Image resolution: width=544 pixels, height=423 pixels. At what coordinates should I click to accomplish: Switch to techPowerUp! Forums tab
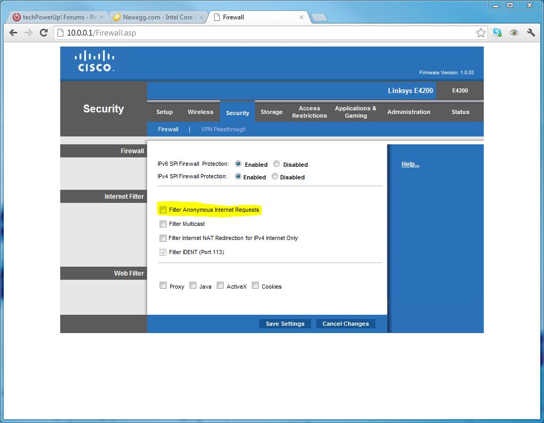point(58,17)
